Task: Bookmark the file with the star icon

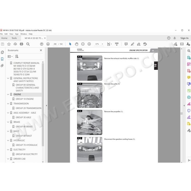Action: pos(9,44)
